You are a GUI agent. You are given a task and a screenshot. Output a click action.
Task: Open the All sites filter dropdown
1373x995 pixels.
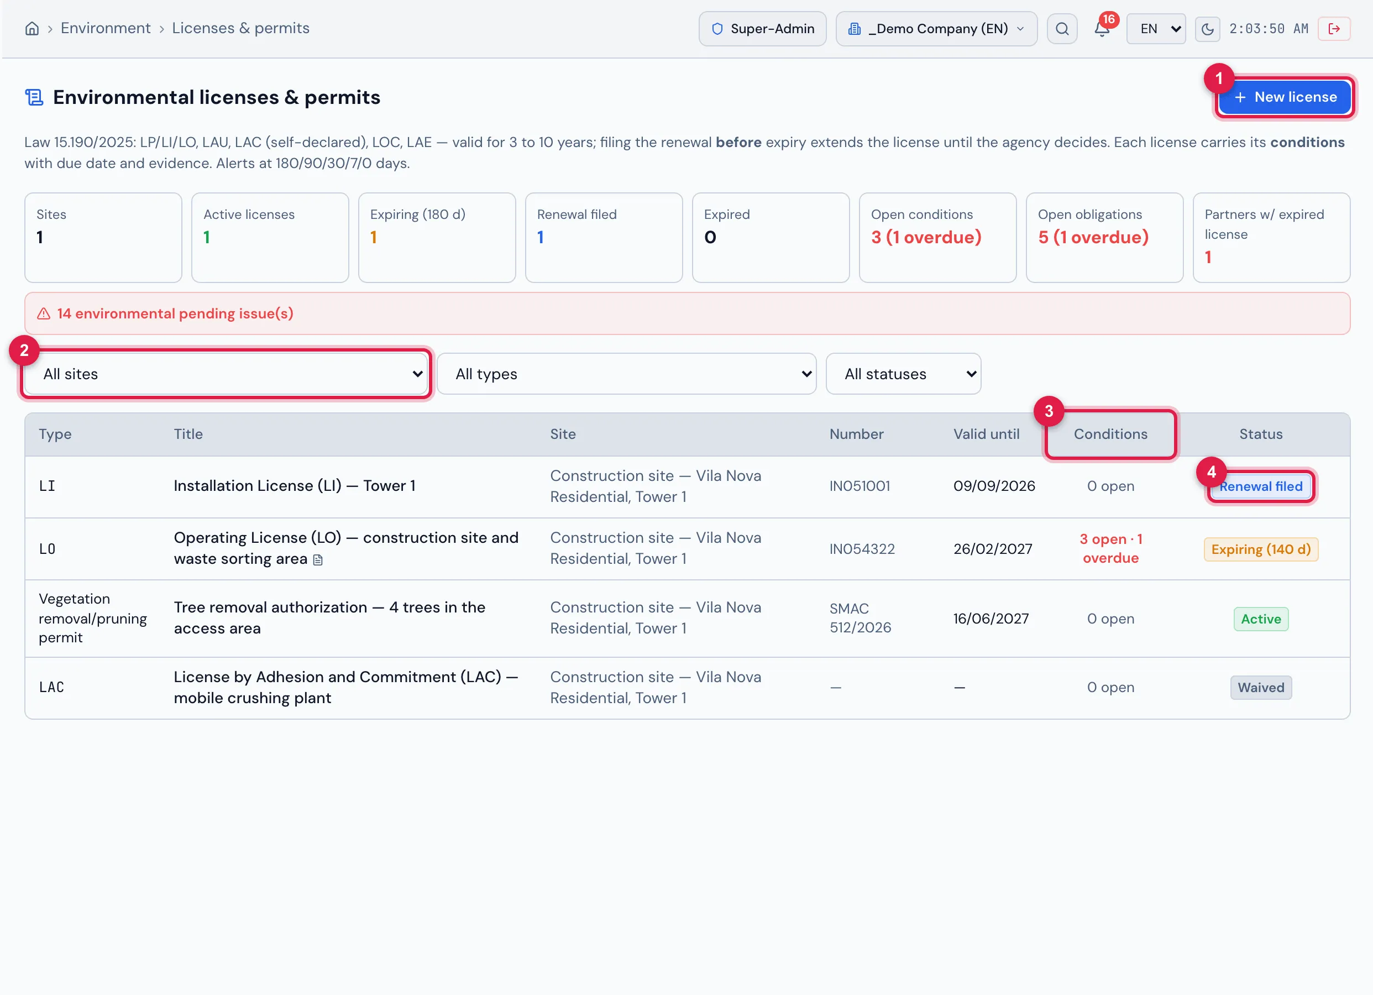(227, 374)
